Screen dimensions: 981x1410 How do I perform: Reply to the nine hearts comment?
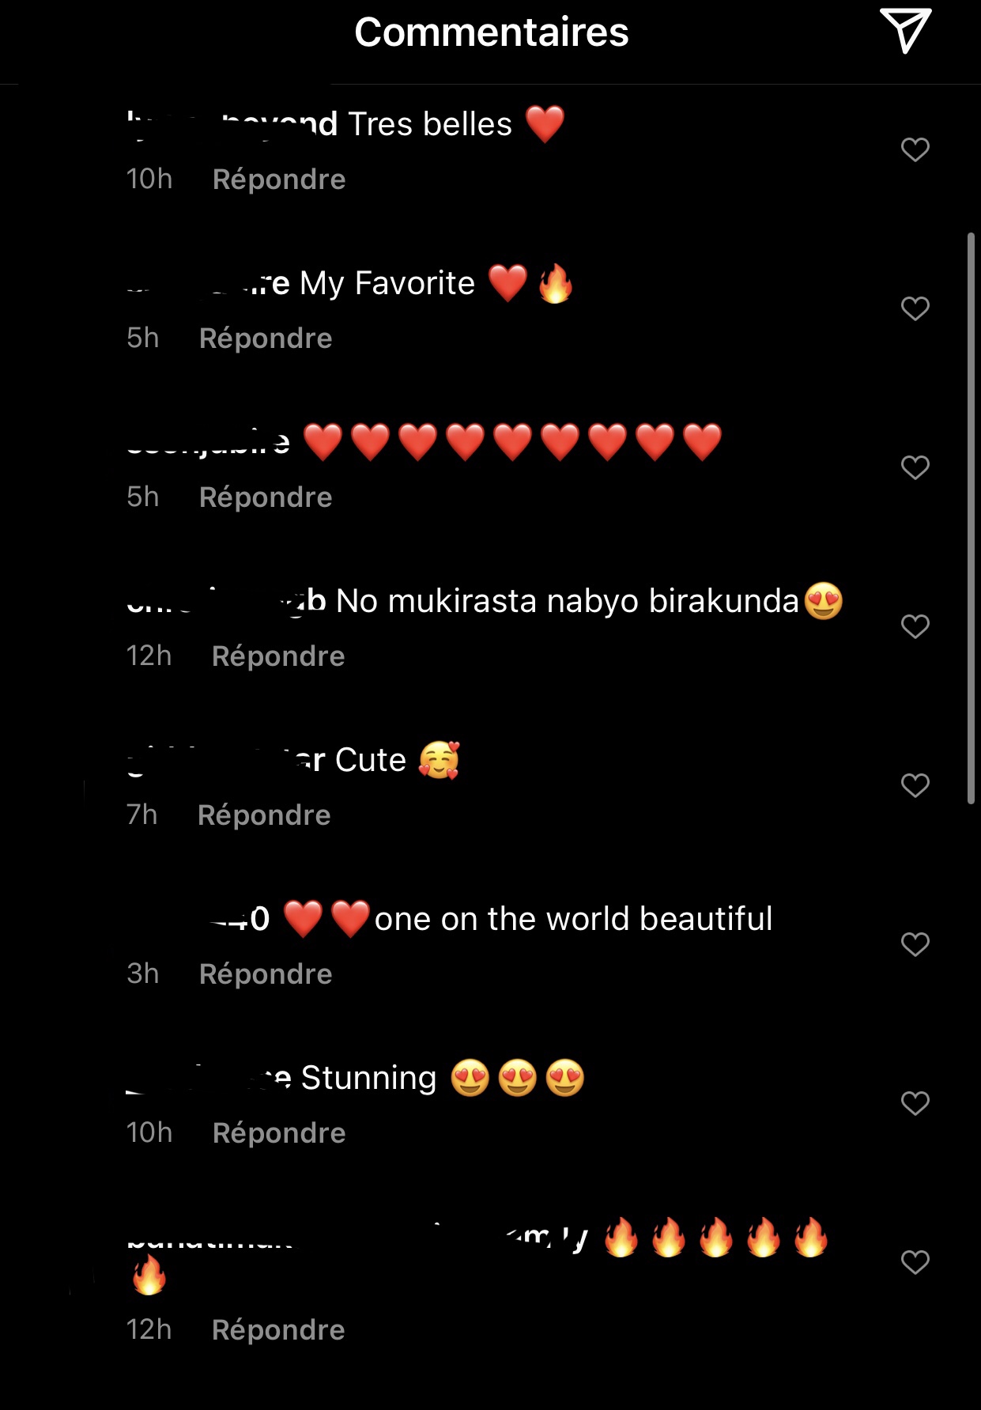pyautogui.click(x=266, y=497)
